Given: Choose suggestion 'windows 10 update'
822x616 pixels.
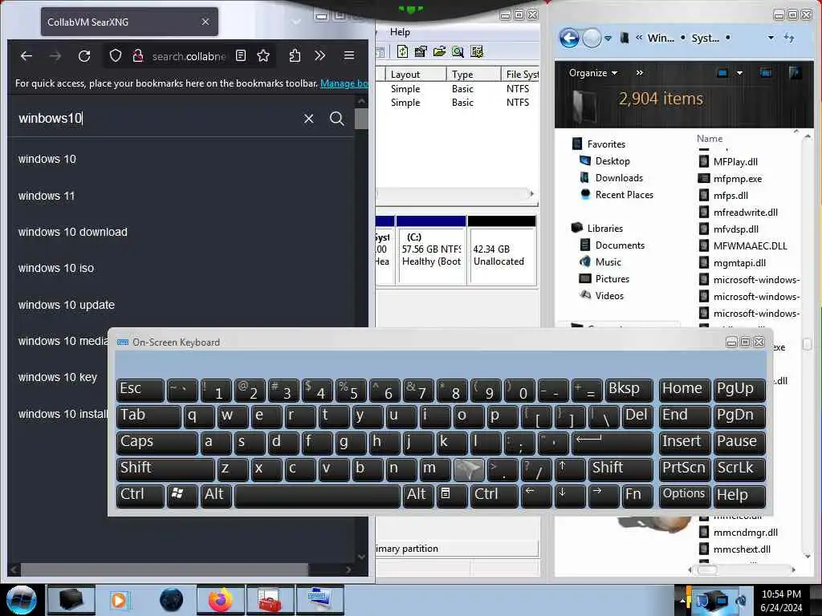Looking at the screenshot, I should 67,305.
